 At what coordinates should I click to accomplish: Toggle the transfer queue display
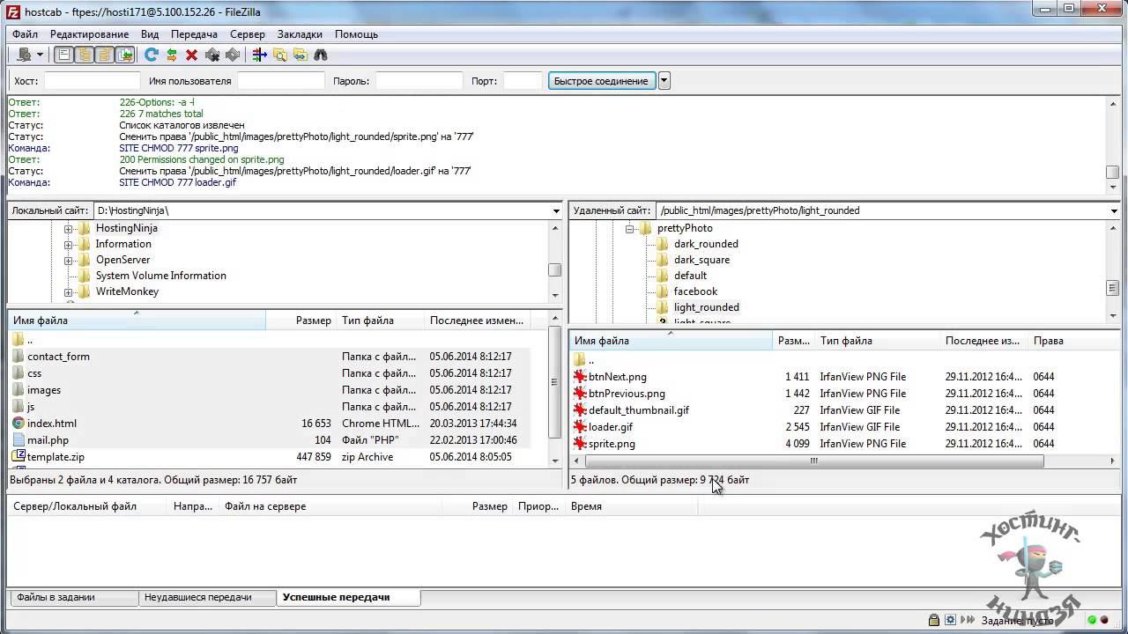coord(125,55)
